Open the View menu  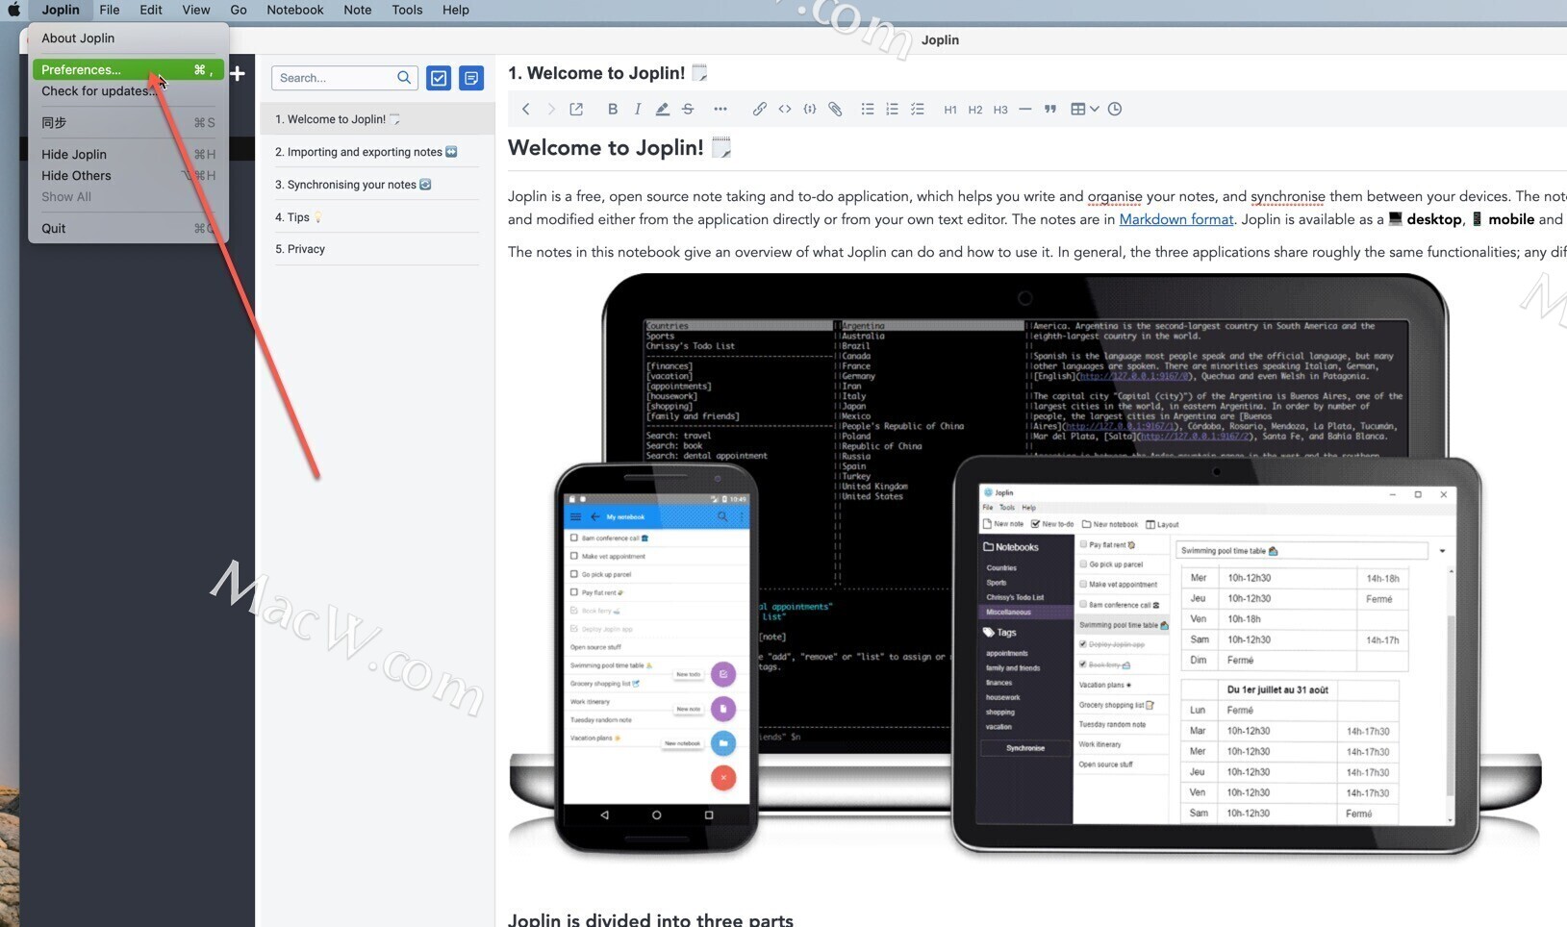coord(196,10)
